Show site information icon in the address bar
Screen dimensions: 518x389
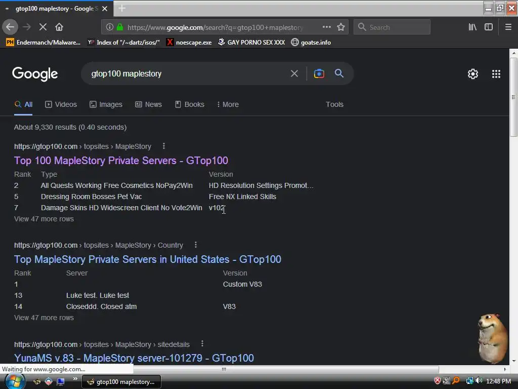click(110, 27)
